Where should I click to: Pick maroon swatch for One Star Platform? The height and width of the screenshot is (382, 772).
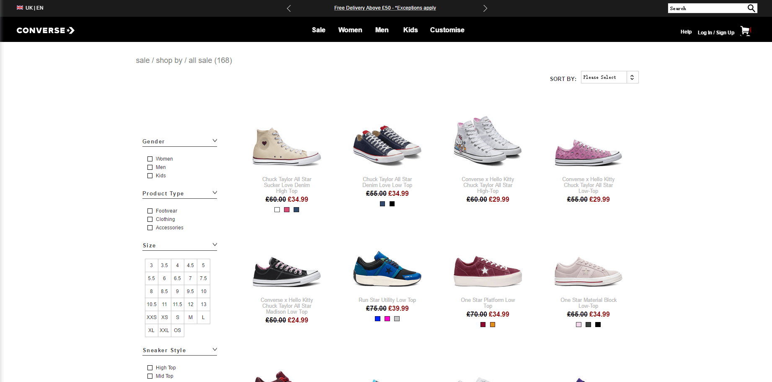click(x=483, y=325)
